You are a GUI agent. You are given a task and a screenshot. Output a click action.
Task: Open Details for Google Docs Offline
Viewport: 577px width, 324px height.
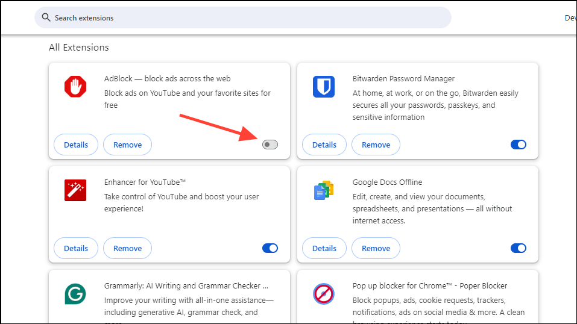(x=324, y=248)
